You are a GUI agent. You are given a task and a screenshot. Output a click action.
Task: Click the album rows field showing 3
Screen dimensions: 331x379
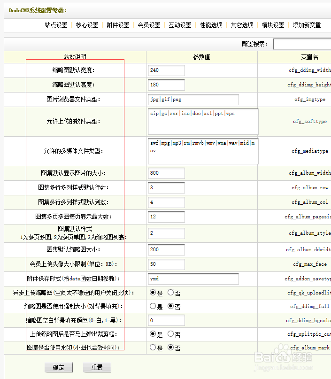click(x=166, y=187)
